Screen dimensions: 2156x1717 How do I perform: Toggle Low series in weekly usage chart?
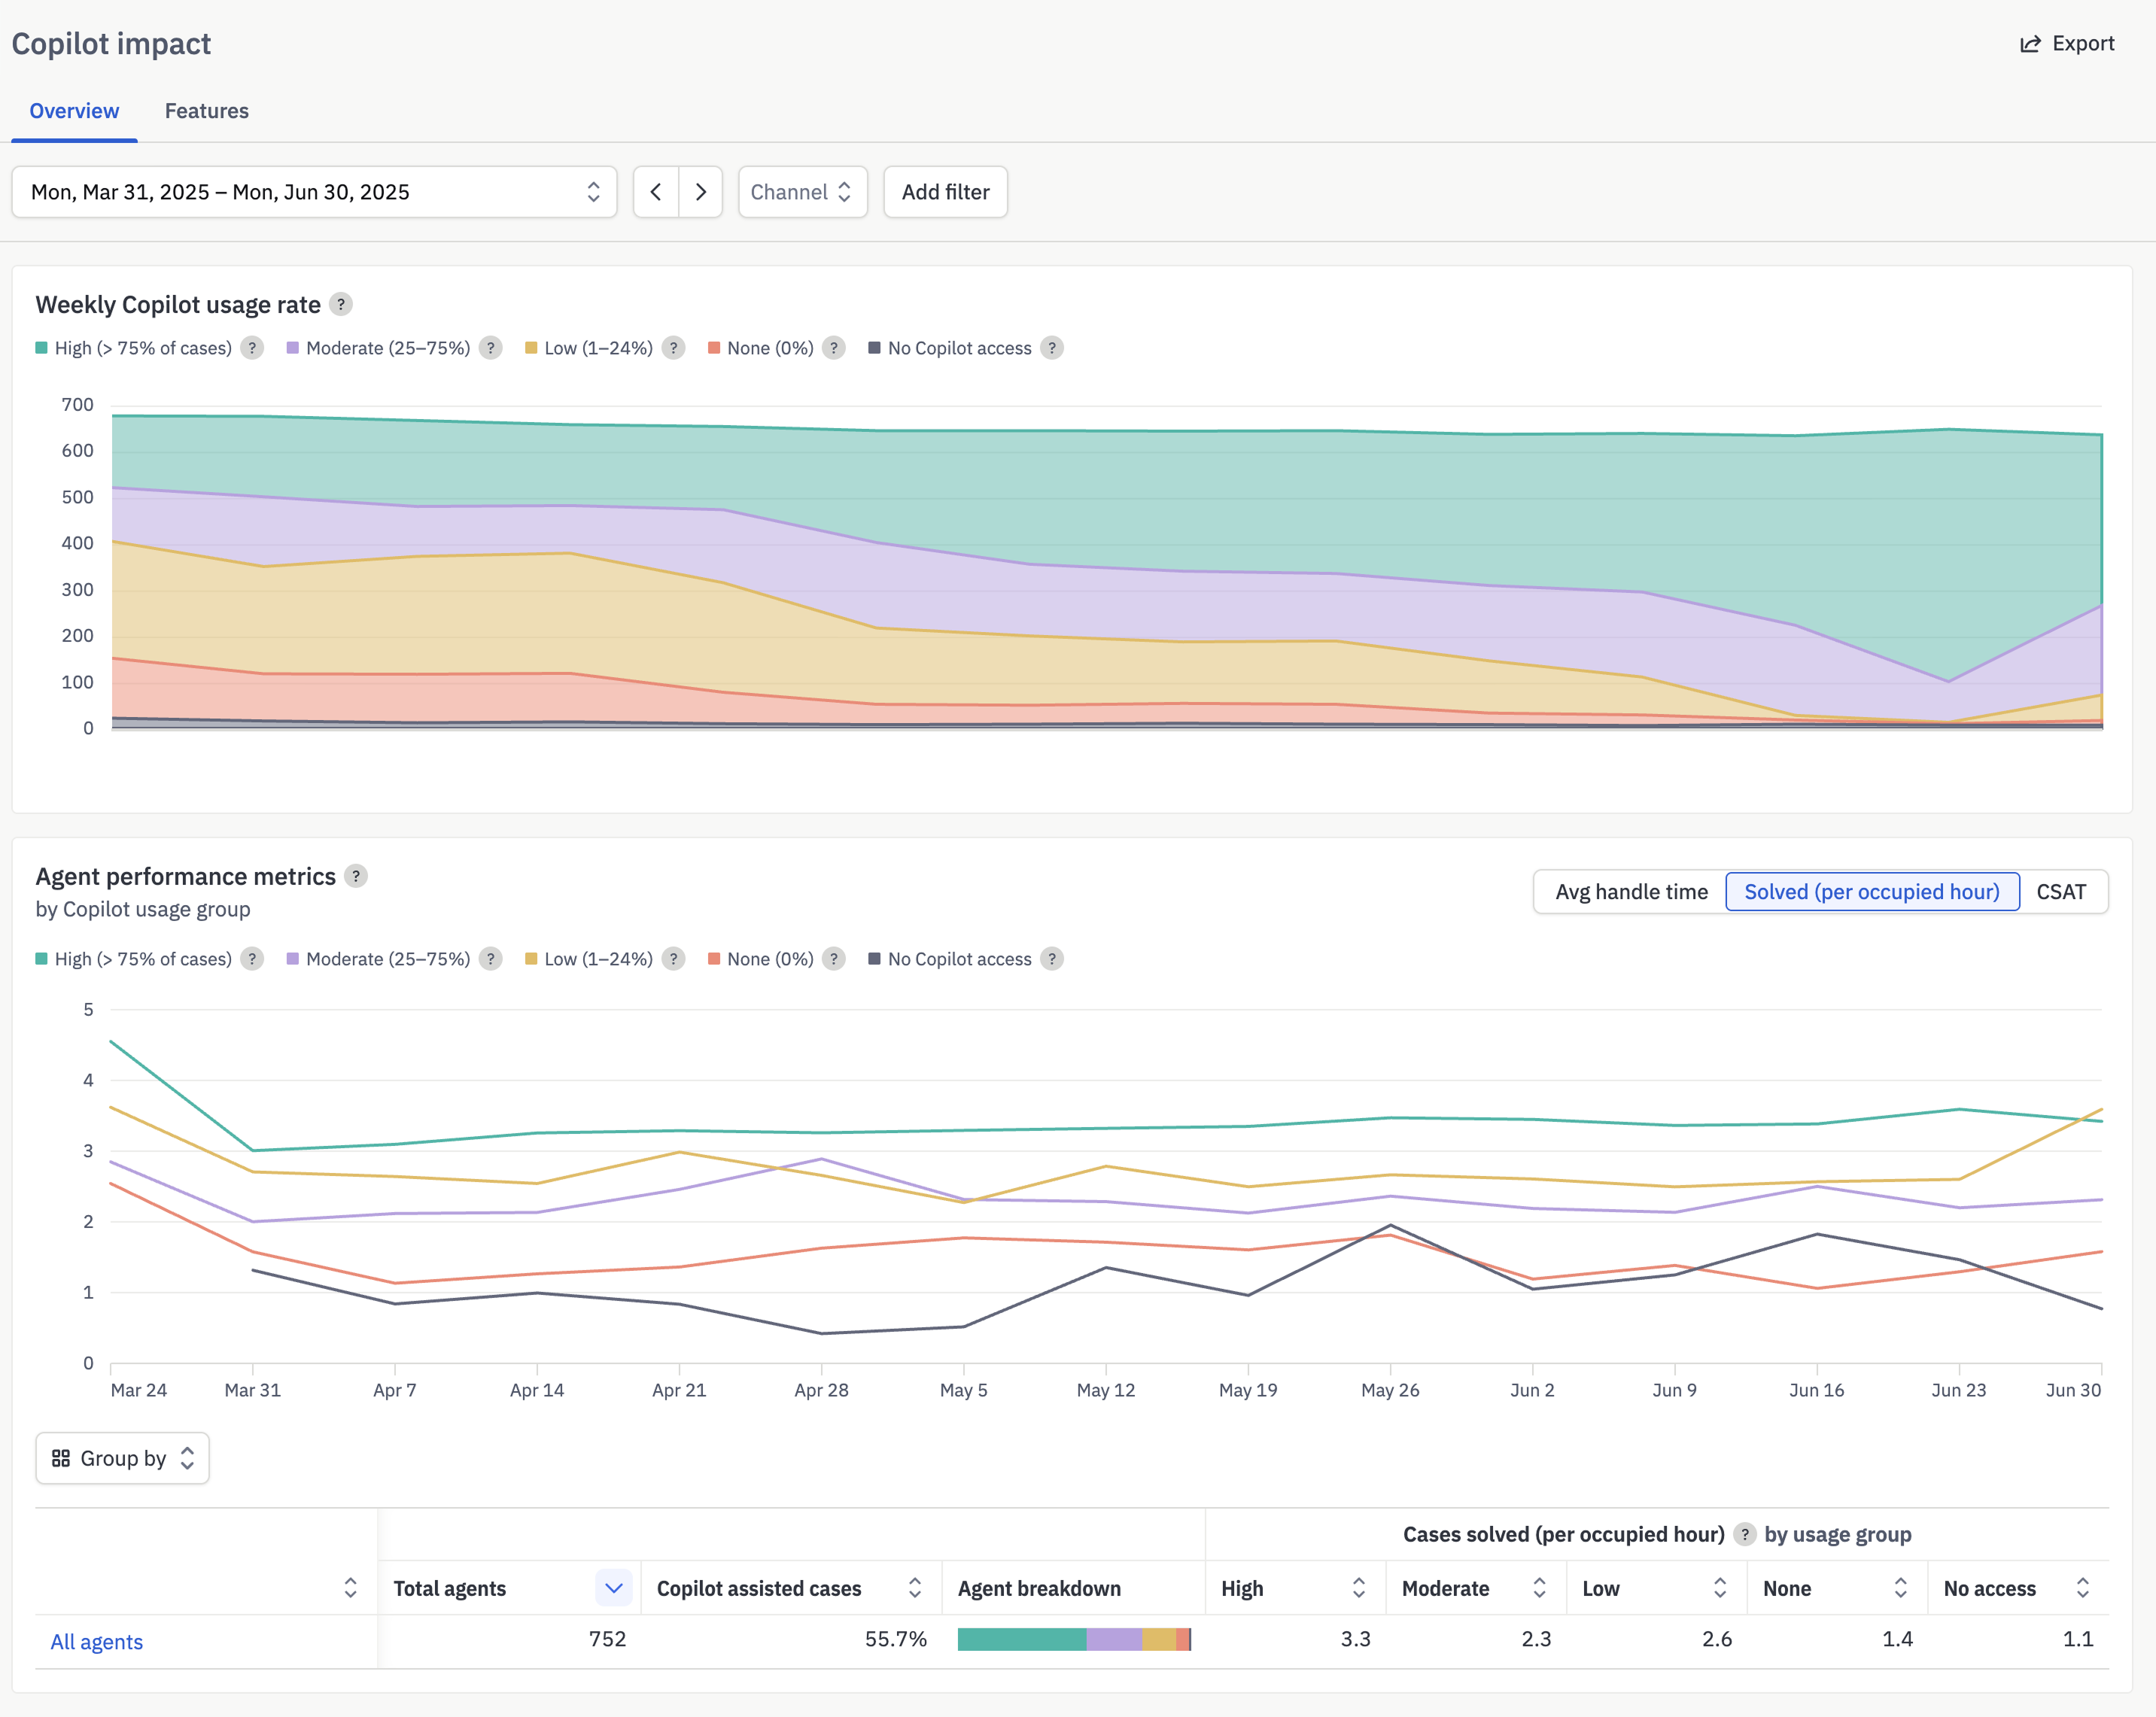pyautogui.click(x=589, y=348)
